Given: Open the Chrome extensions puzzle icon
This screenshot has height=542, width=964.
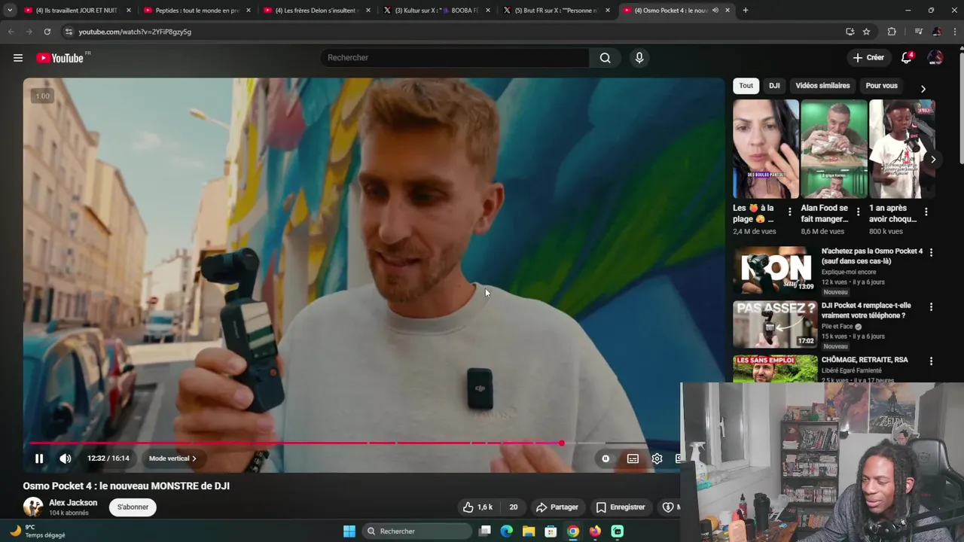Looking at the screenshot, I should pos(892,32).
